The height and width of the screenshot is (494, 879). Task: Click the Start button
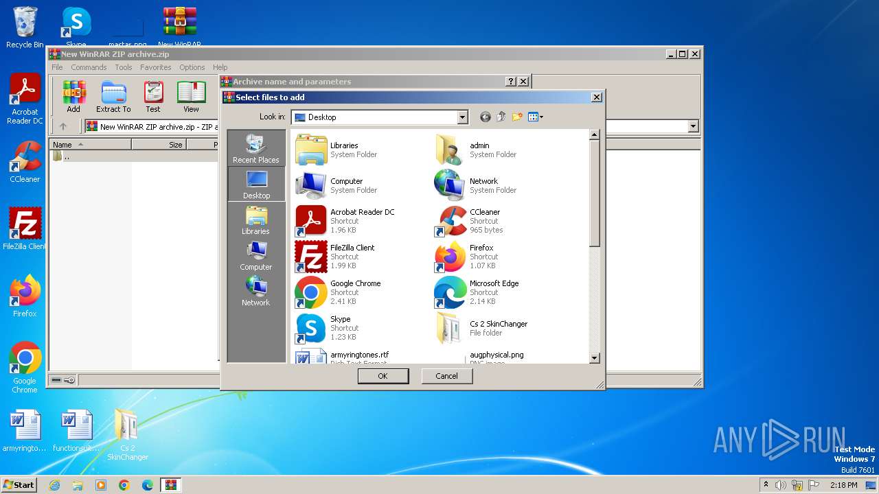(x=19, y=484)
